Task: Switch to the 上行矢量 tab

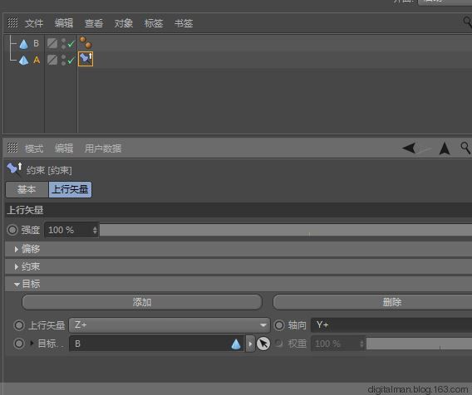Action: click(x=70, y=189)
